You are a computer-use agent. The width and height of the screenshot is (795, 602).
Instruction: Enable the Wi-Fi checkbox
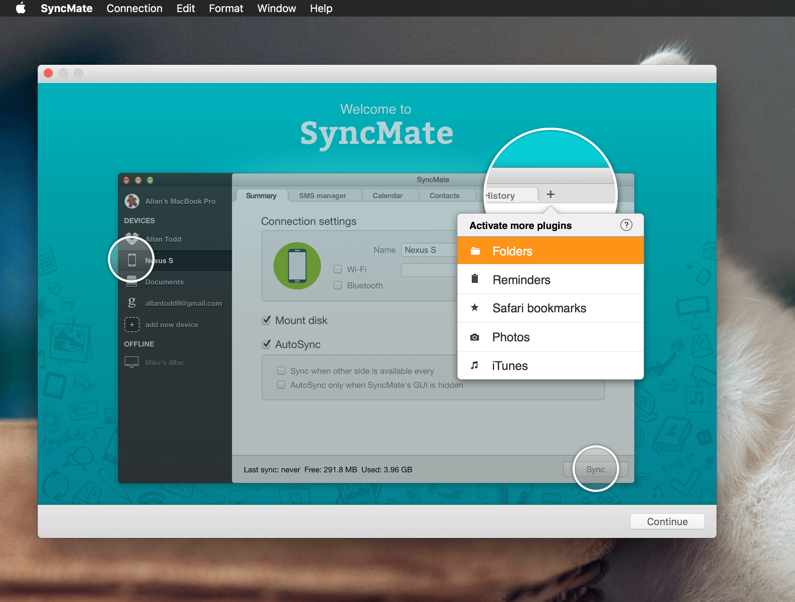point(338,269)
